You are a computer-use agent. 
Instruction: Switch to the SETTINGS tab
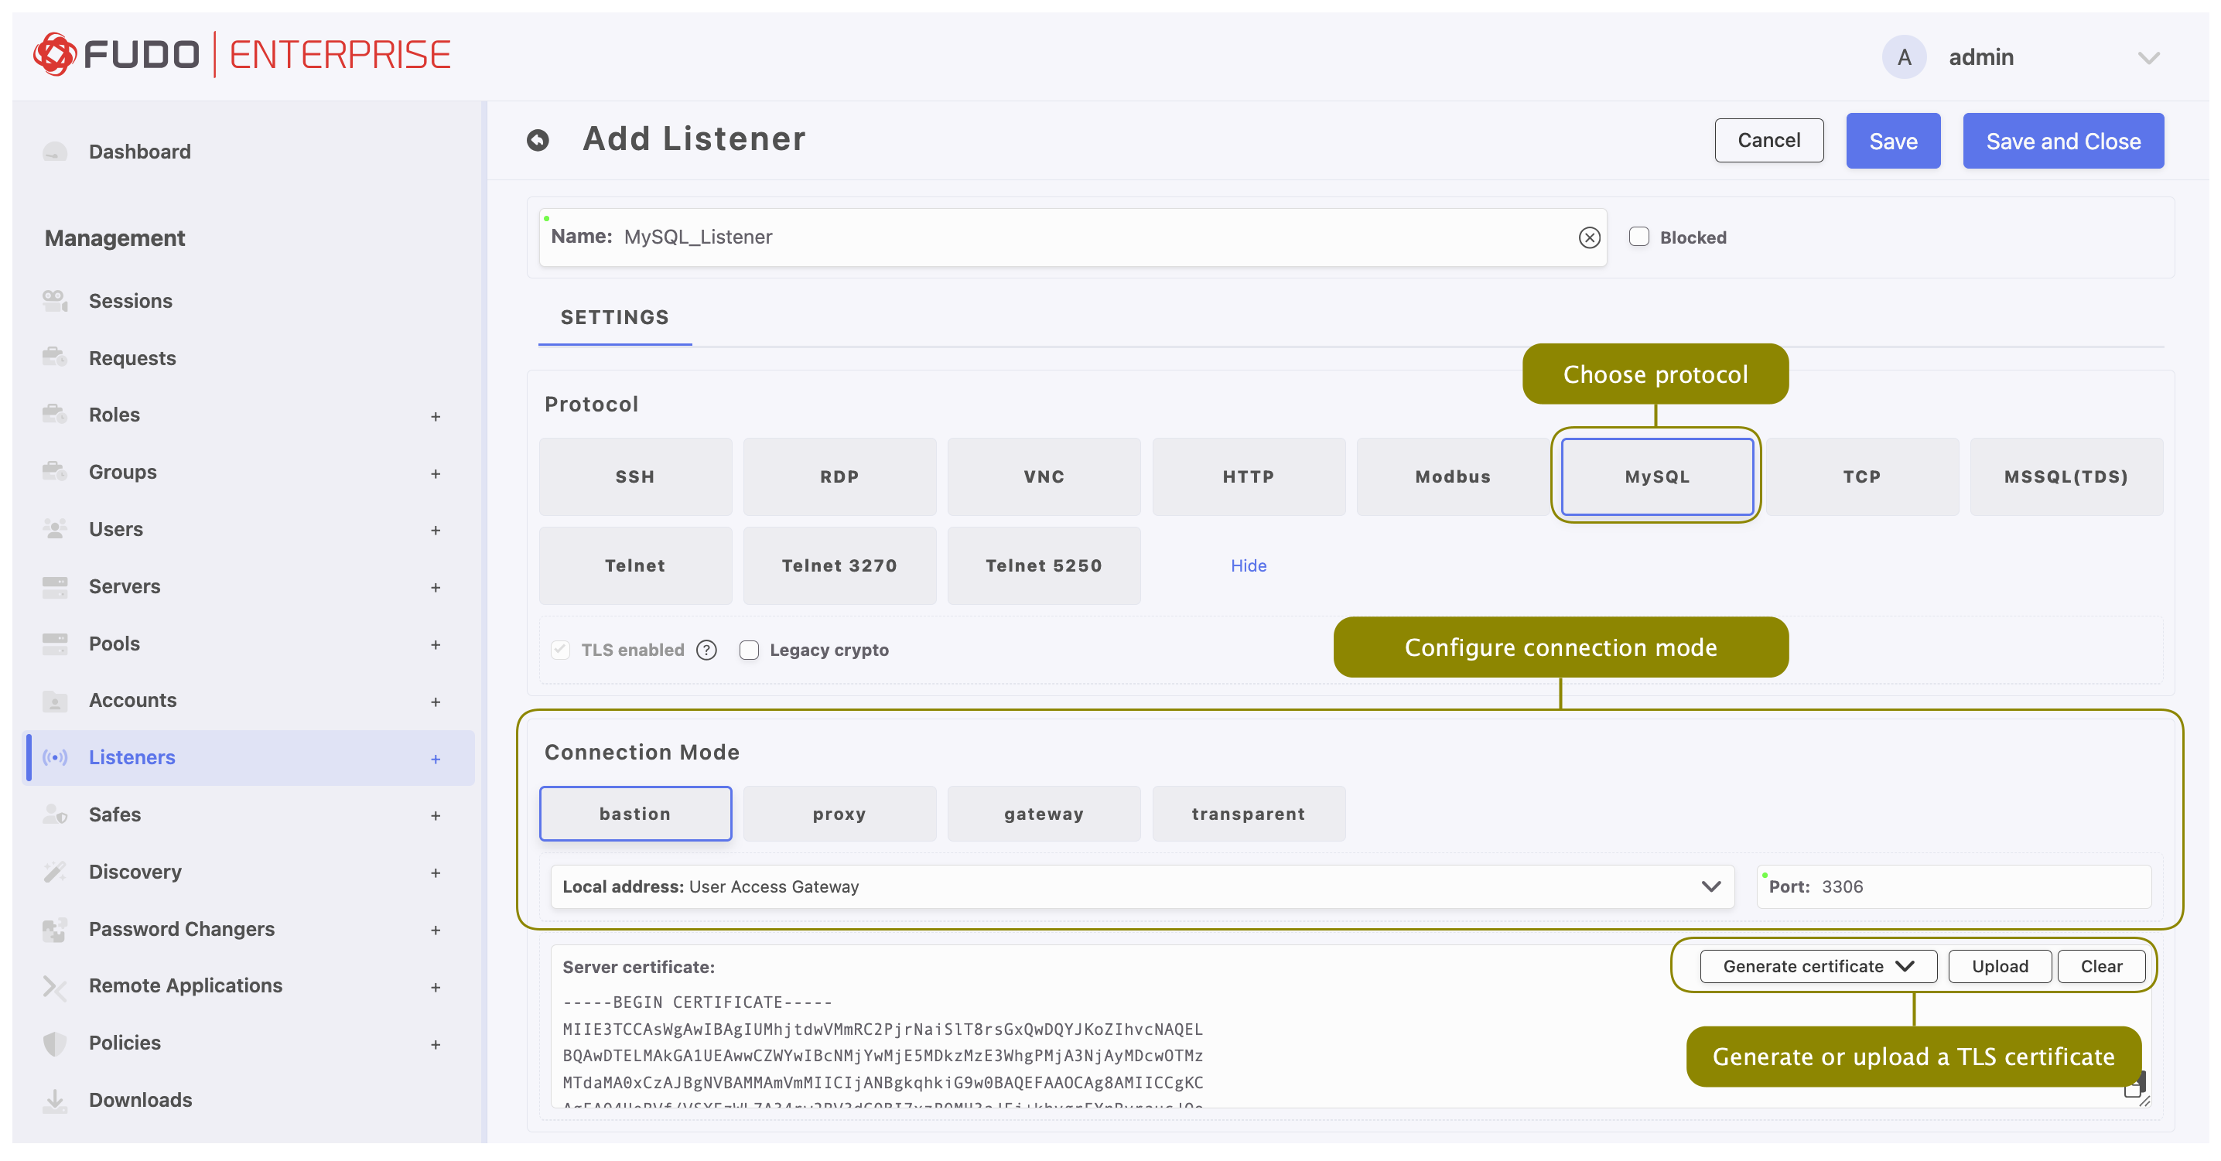tap(615, 317)
